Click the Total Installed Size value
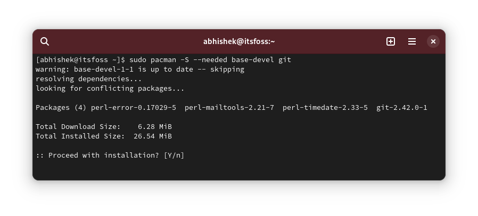The height and width of the screenshot is (216, 478). [x=153, y=136]
